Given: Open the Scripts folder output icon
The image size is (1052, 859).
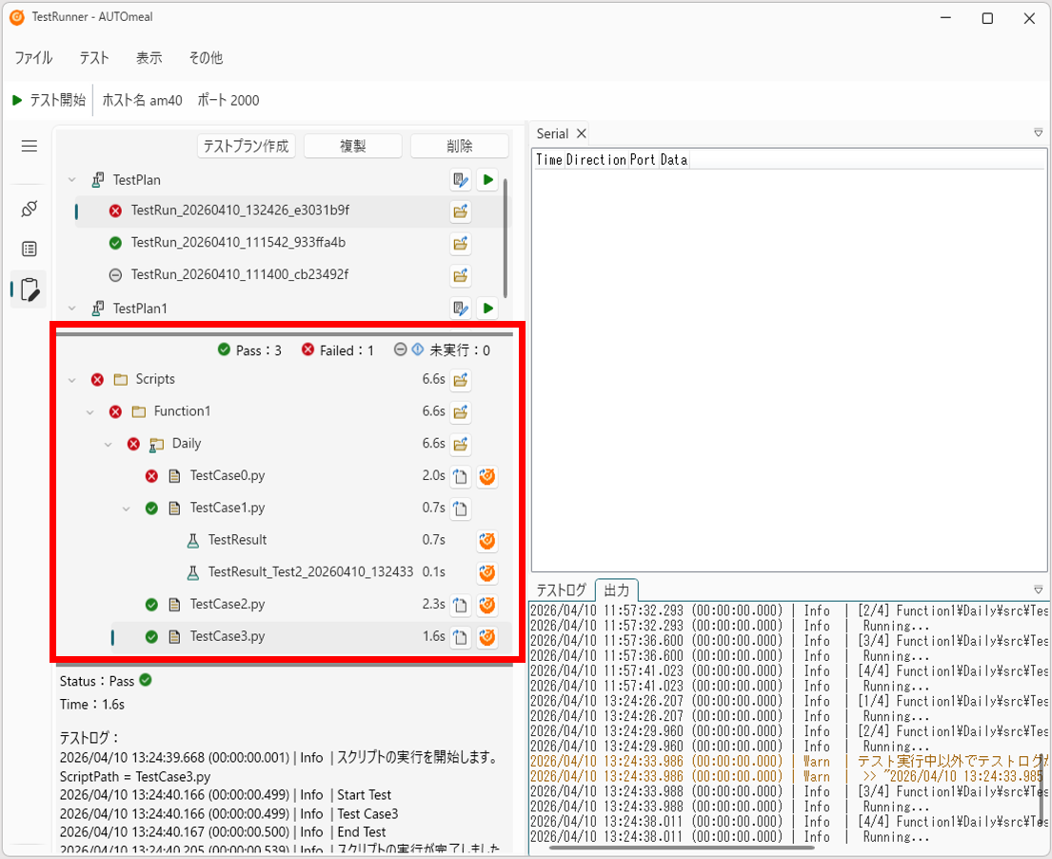Looking at the screenshot, I should coord(460,380).
